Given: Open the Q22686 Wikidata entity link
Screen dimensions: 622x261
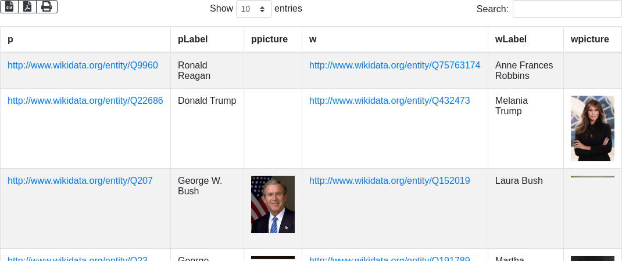Looking at the screenshot, I should (85, 101).
